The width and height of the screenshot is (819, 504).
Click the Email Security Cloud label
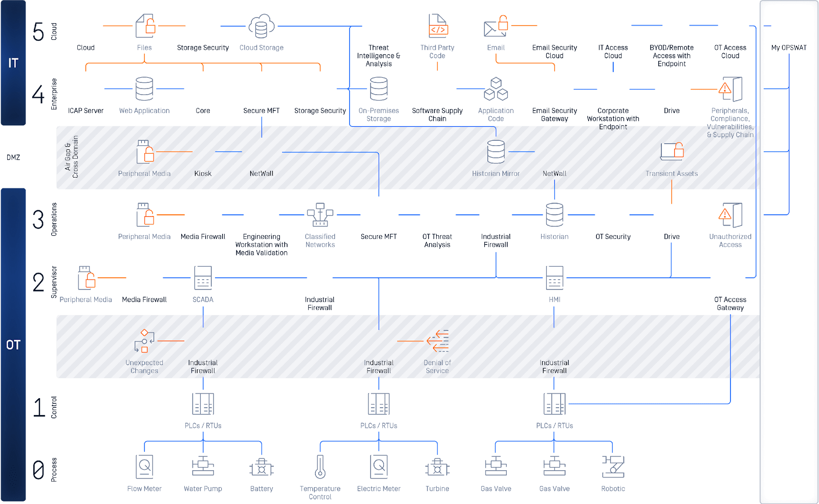click(x=554, y=52)
